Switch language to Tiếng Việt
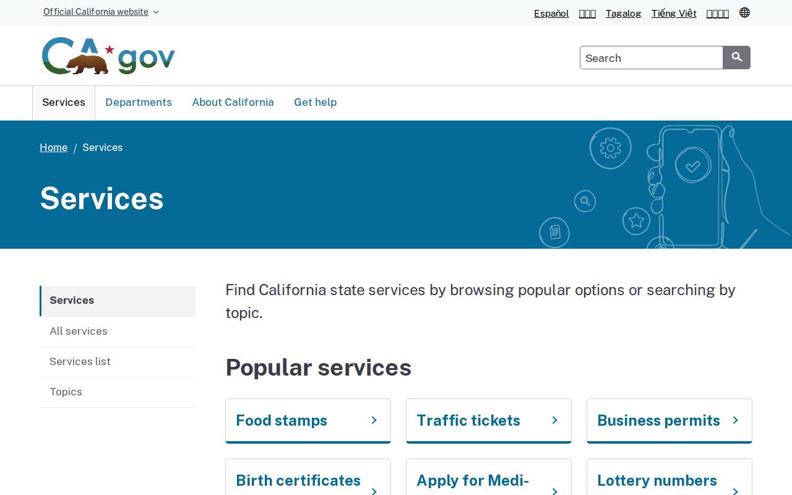Viewport: 792px width, 495px height. (x=674, y=13)
